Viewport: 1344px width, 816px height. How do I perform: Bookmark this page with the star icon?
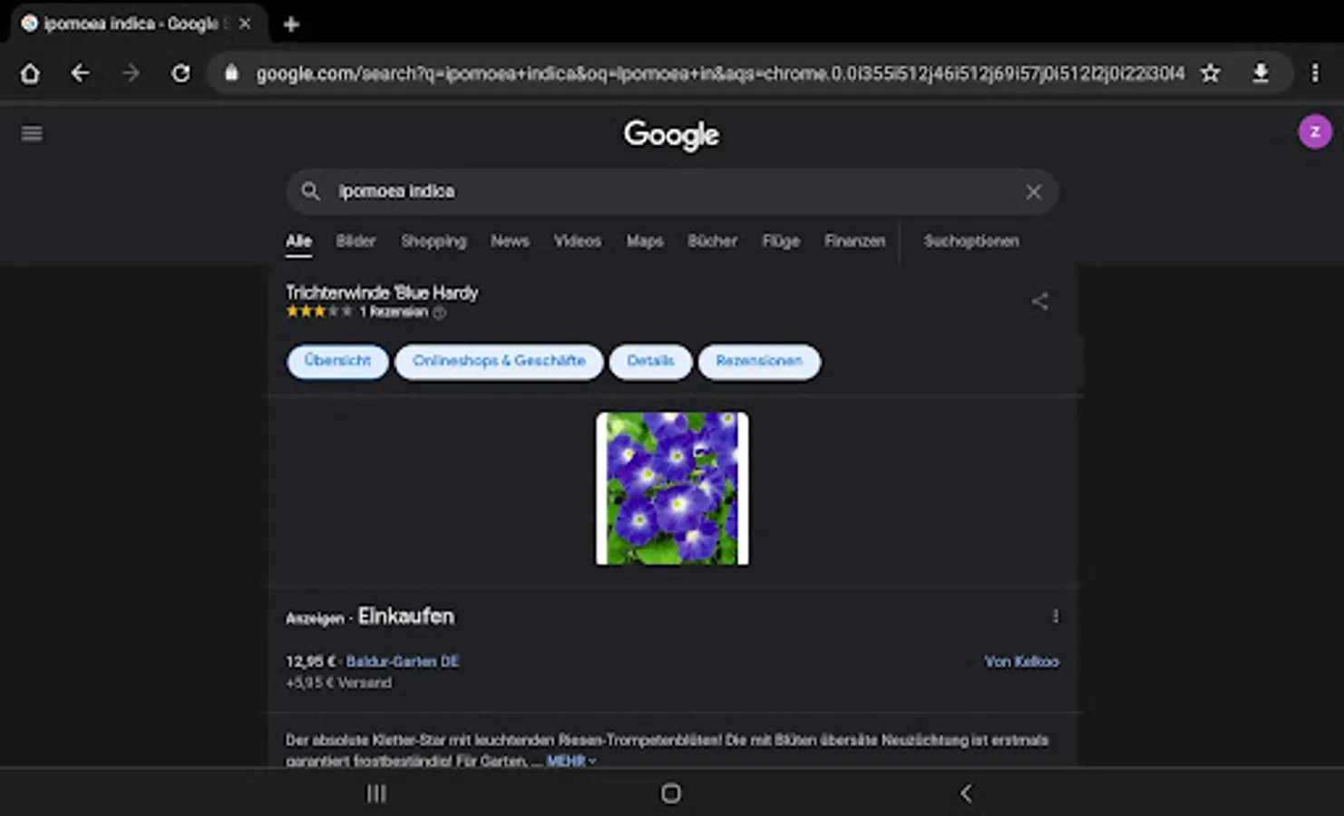1210,73
